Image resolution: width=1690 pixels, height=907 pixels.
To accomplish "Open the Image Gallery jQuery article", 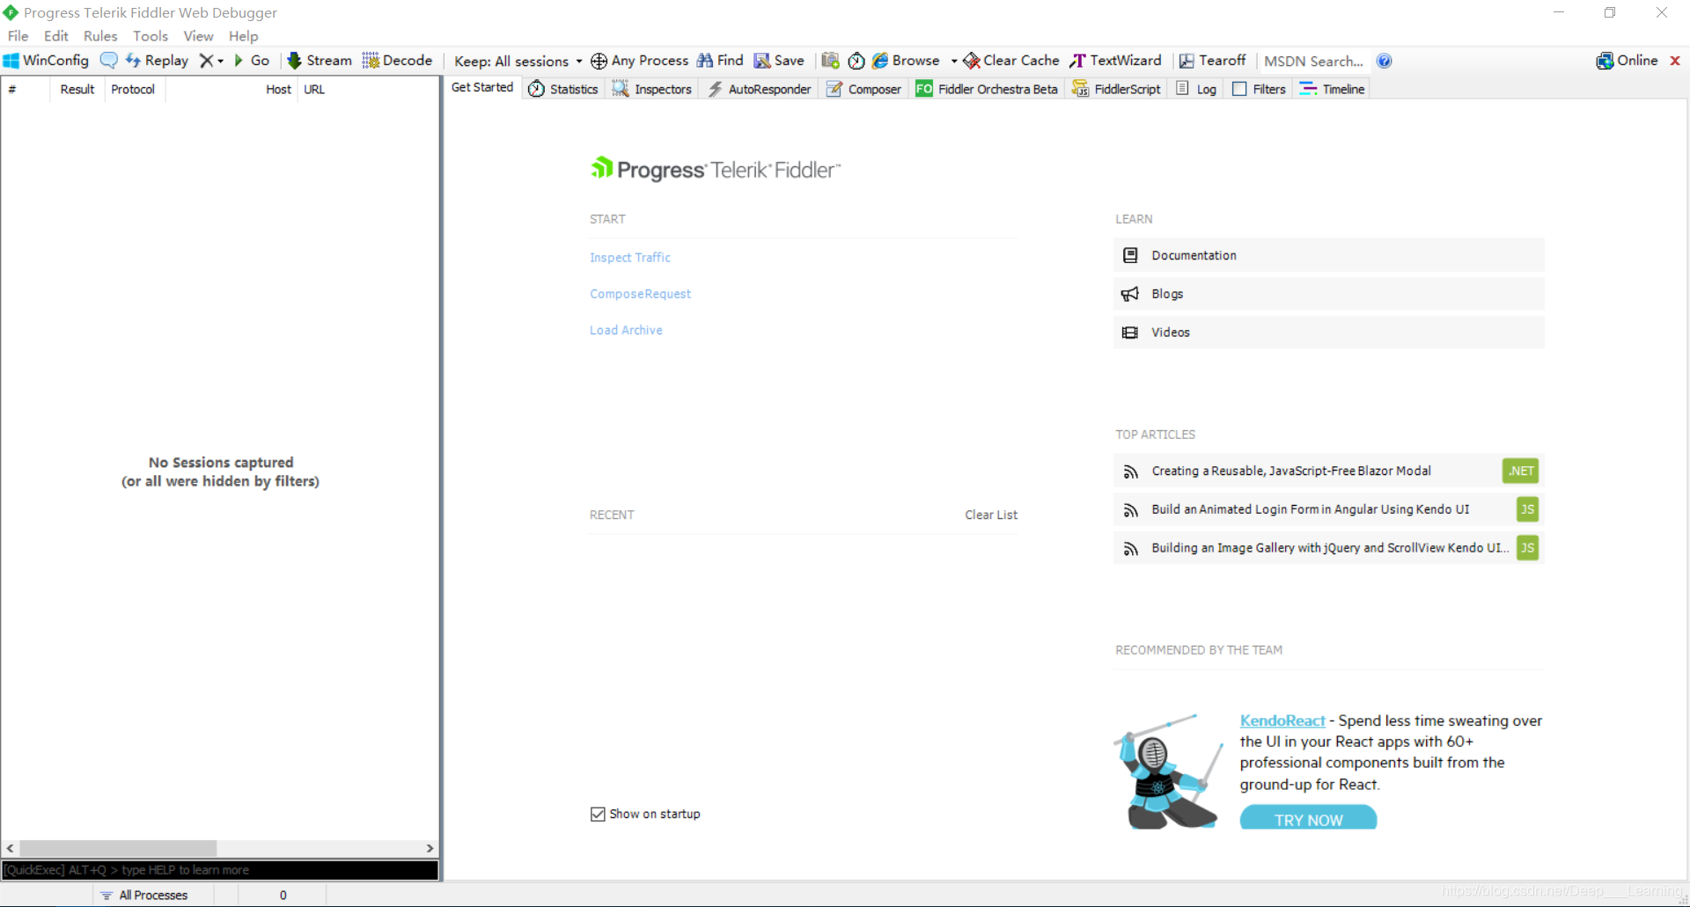I will click(x=1328, y=548).
